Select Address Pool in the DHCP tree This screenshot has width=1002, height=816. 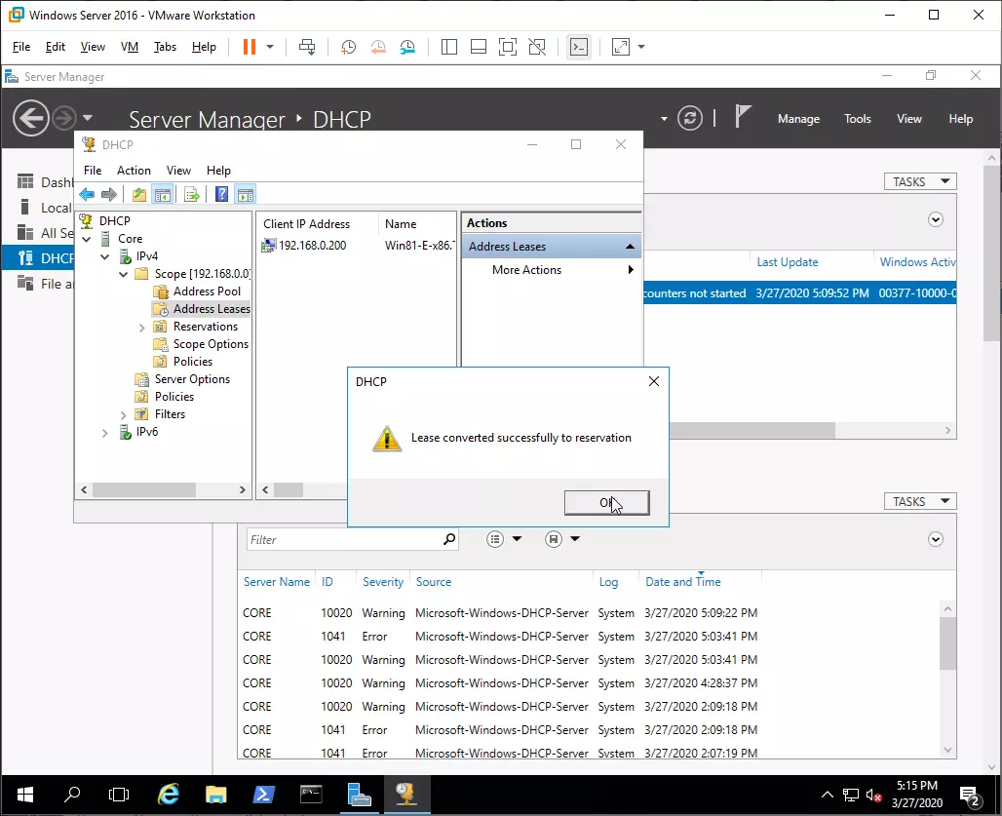coord(206,291)
